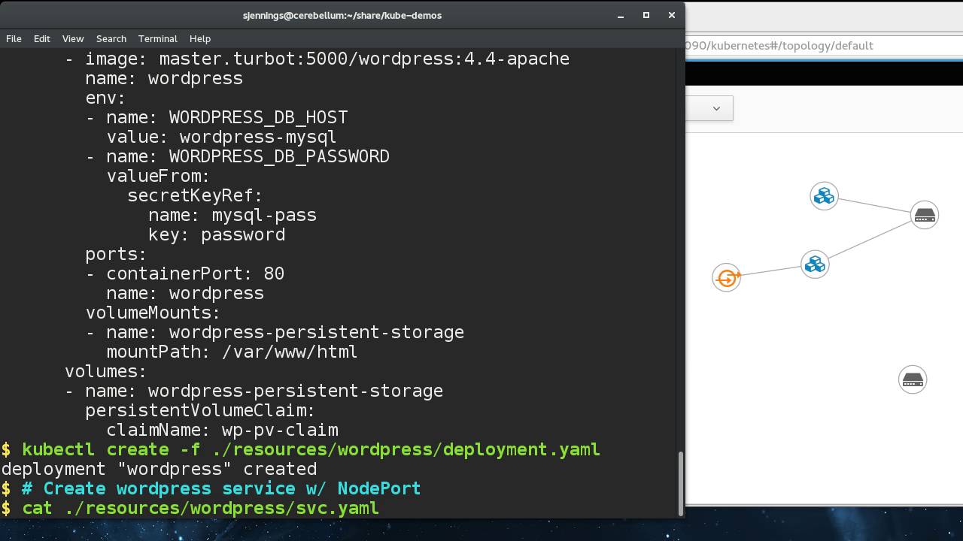Viewport: 963px width, 541px height.
Task: Maximize the terminal window
Action: pyautogui.click(x=646, y=15)
